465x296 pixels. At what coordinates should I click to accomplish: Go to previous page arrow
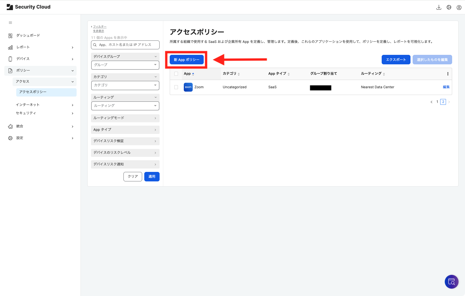[x=431, y=102]
